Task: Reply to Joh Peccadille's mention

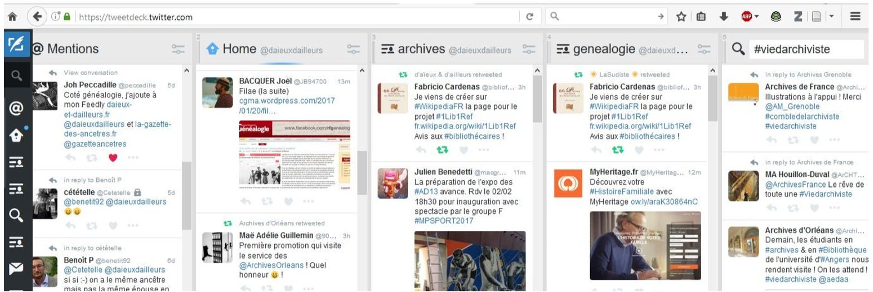Action: (x=70, y=158)
